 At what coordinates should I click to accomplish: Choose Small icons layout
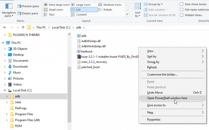[53, 10]
